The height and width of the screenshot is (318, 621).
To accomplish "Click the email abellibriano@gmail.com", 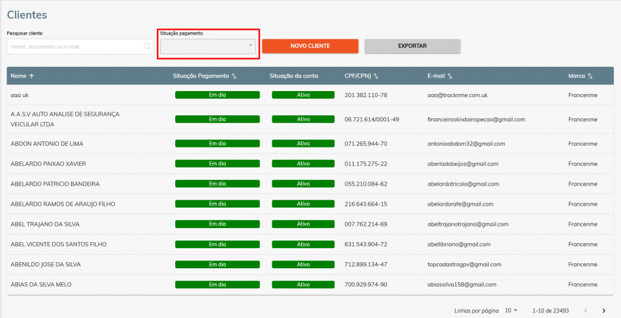I will coord(458,244).
